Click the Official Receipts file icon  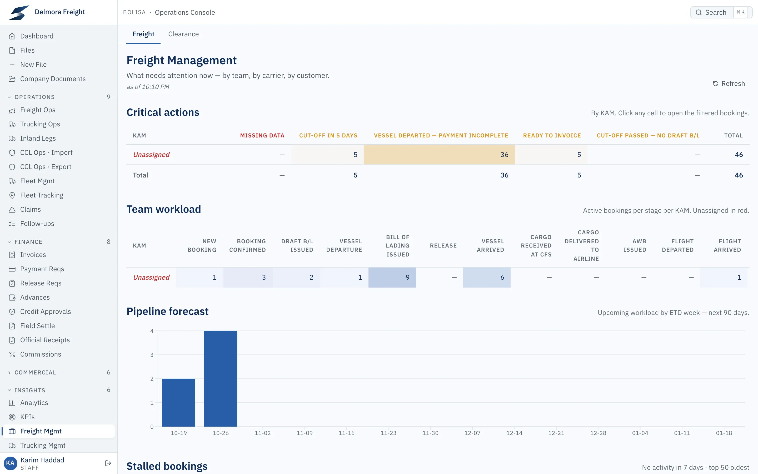pos(12,340)
